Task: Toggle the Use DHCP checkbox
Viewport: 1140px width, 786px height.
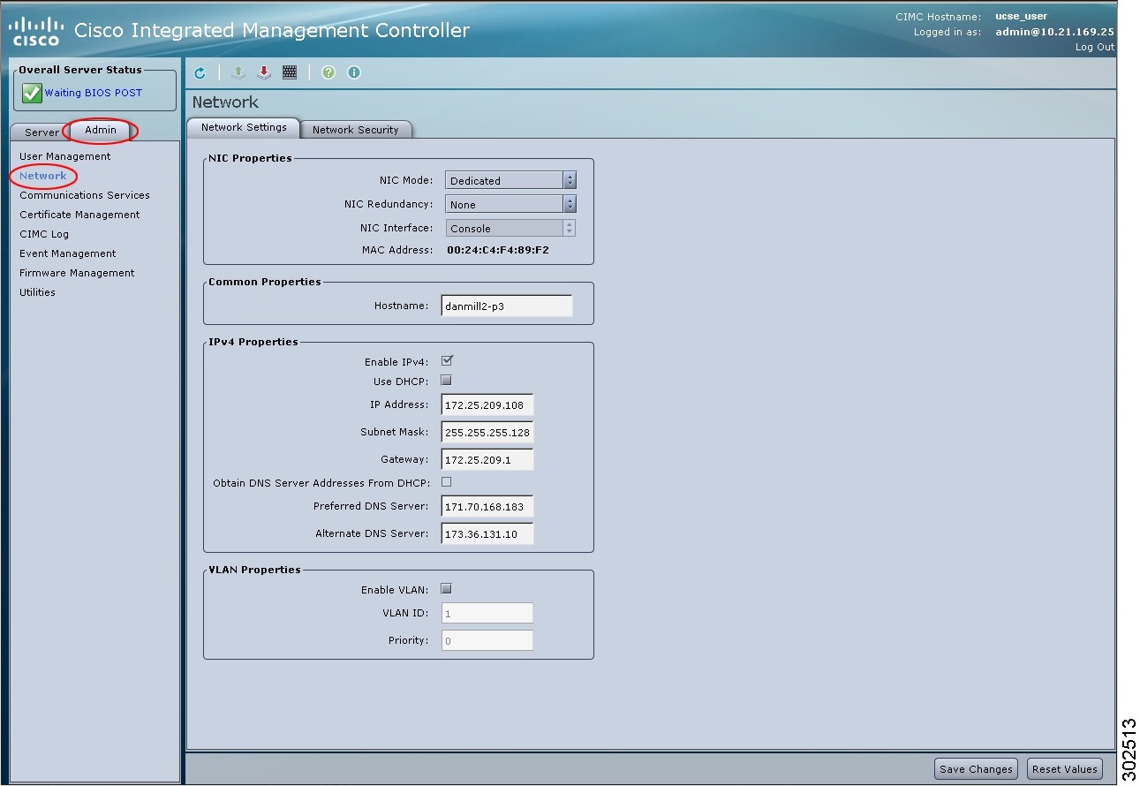Action: coord(446,381)
